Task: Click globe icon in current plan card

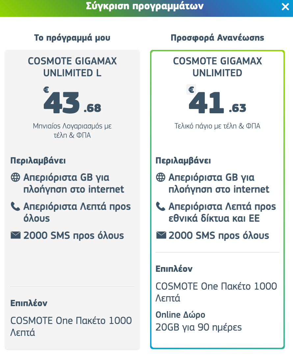Action: (x=15, y=177)
